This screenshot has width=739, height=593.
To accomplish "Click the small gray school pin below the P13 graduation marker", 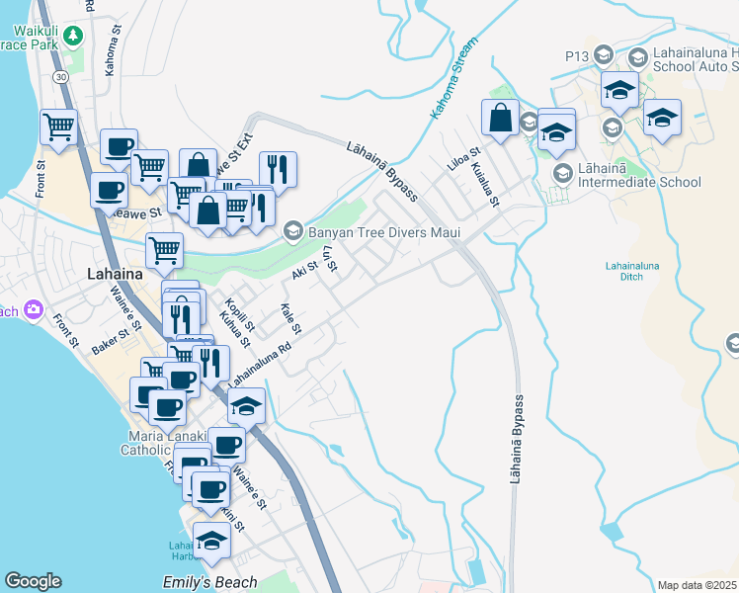I will 613,127.
